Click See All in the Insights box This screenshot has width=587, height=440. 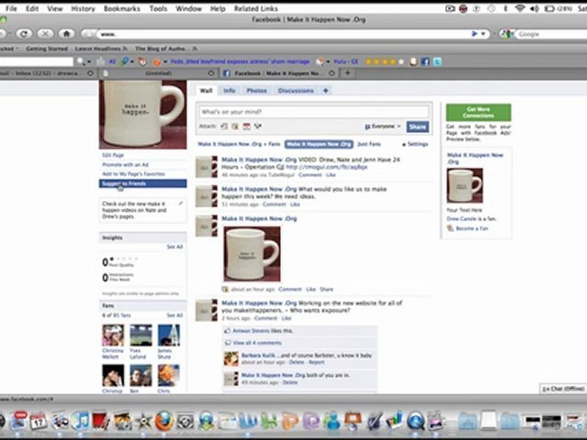174,247
